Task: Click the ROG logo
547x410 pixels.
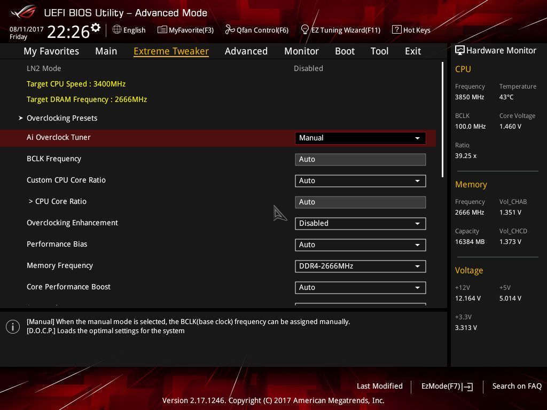Action: [x=24, y=13]
